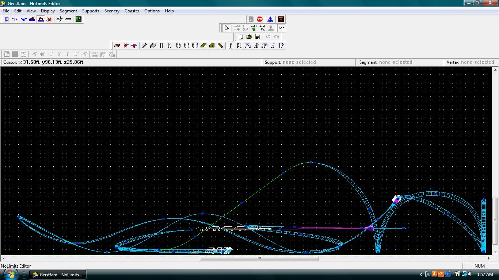Click the rel Roll button
Screen dimensions: 499x280
click(x=112, y=54)
